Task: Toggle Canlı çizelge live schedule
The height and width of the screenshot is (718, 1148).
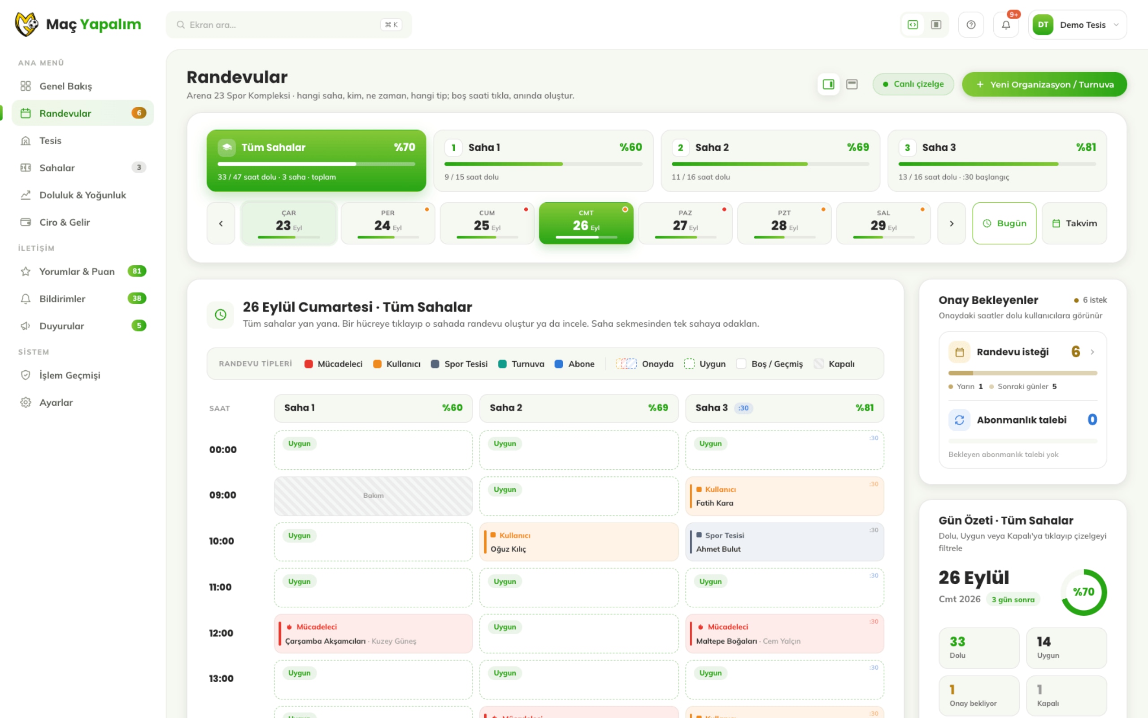Action: pos(913,84)
